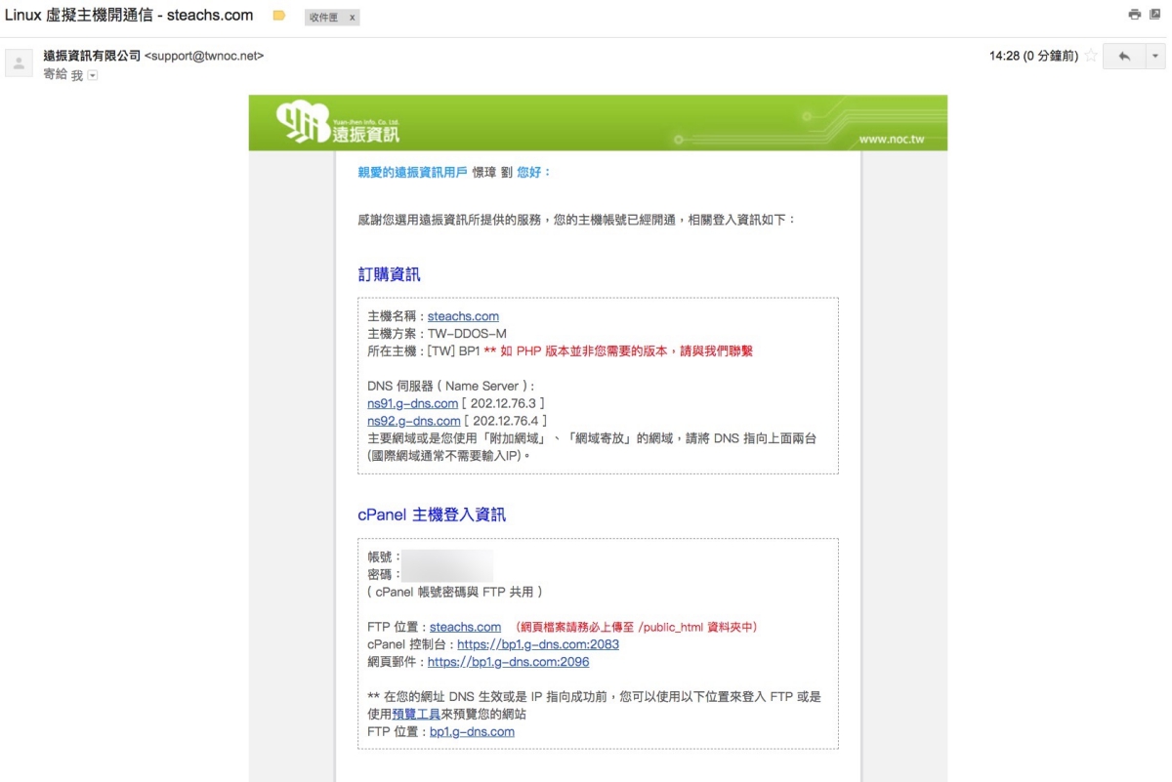Open the FTP 位置 steachs.com link
The image size is (1172, 782).
pyautogui.click(x=465, y=627)
